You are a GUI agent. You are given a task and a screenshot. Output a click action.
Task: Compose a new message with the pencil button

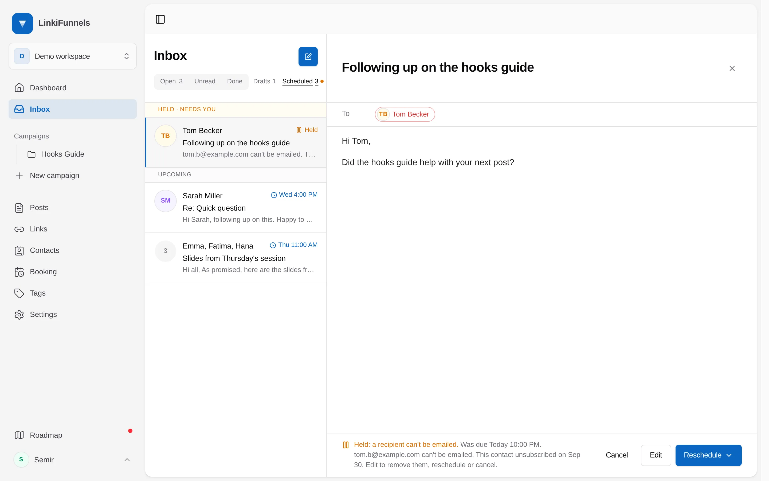308,57
